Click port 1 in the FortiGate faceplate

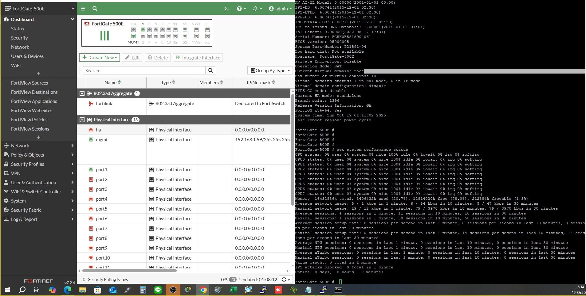coord(143,30)
